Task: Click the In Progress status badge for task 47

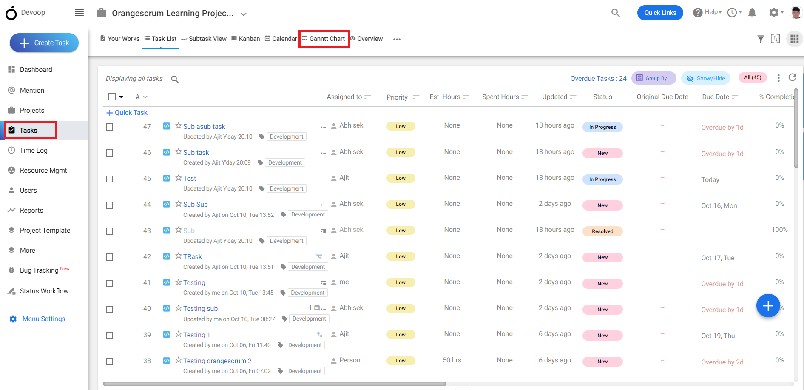Action: click(602, 127)
